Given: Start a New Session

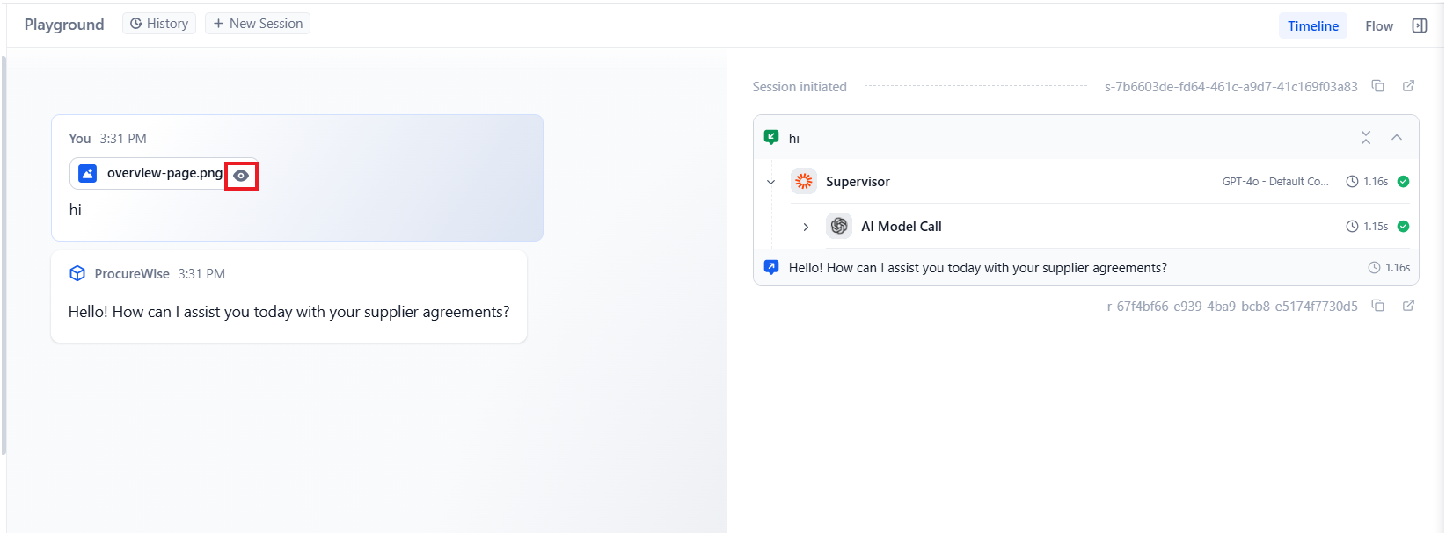Looking at the screenshot, I should click(258, 24).
